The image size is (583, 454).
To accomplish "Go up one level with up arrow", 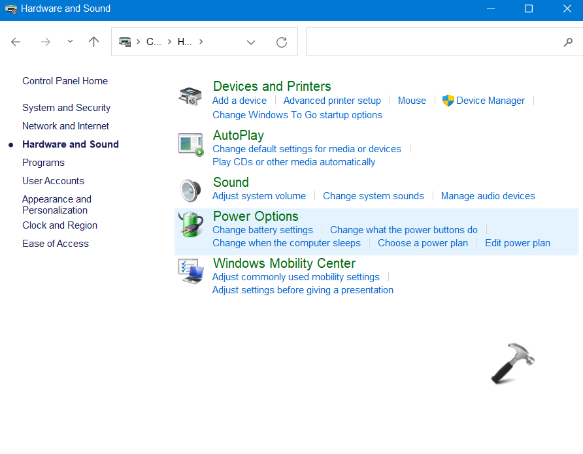I will click(93, 42).
